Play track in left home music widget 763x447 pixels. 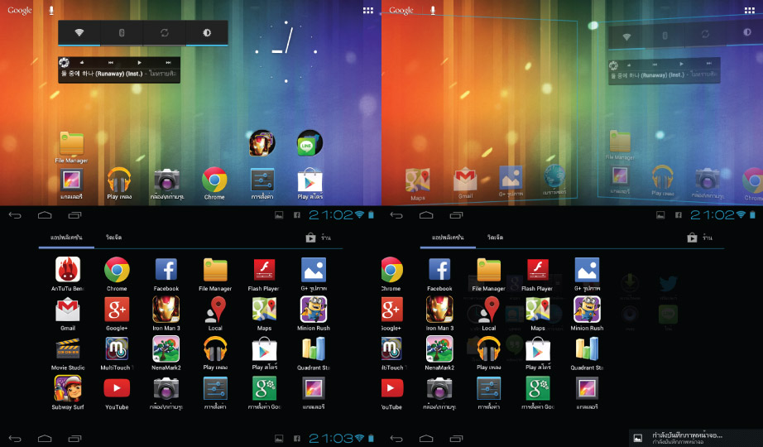139,62
